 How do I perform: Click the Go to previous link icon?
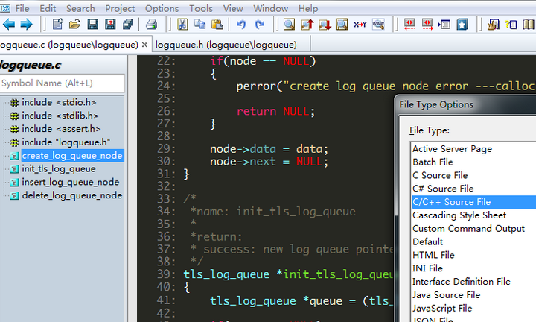(409, 25)
